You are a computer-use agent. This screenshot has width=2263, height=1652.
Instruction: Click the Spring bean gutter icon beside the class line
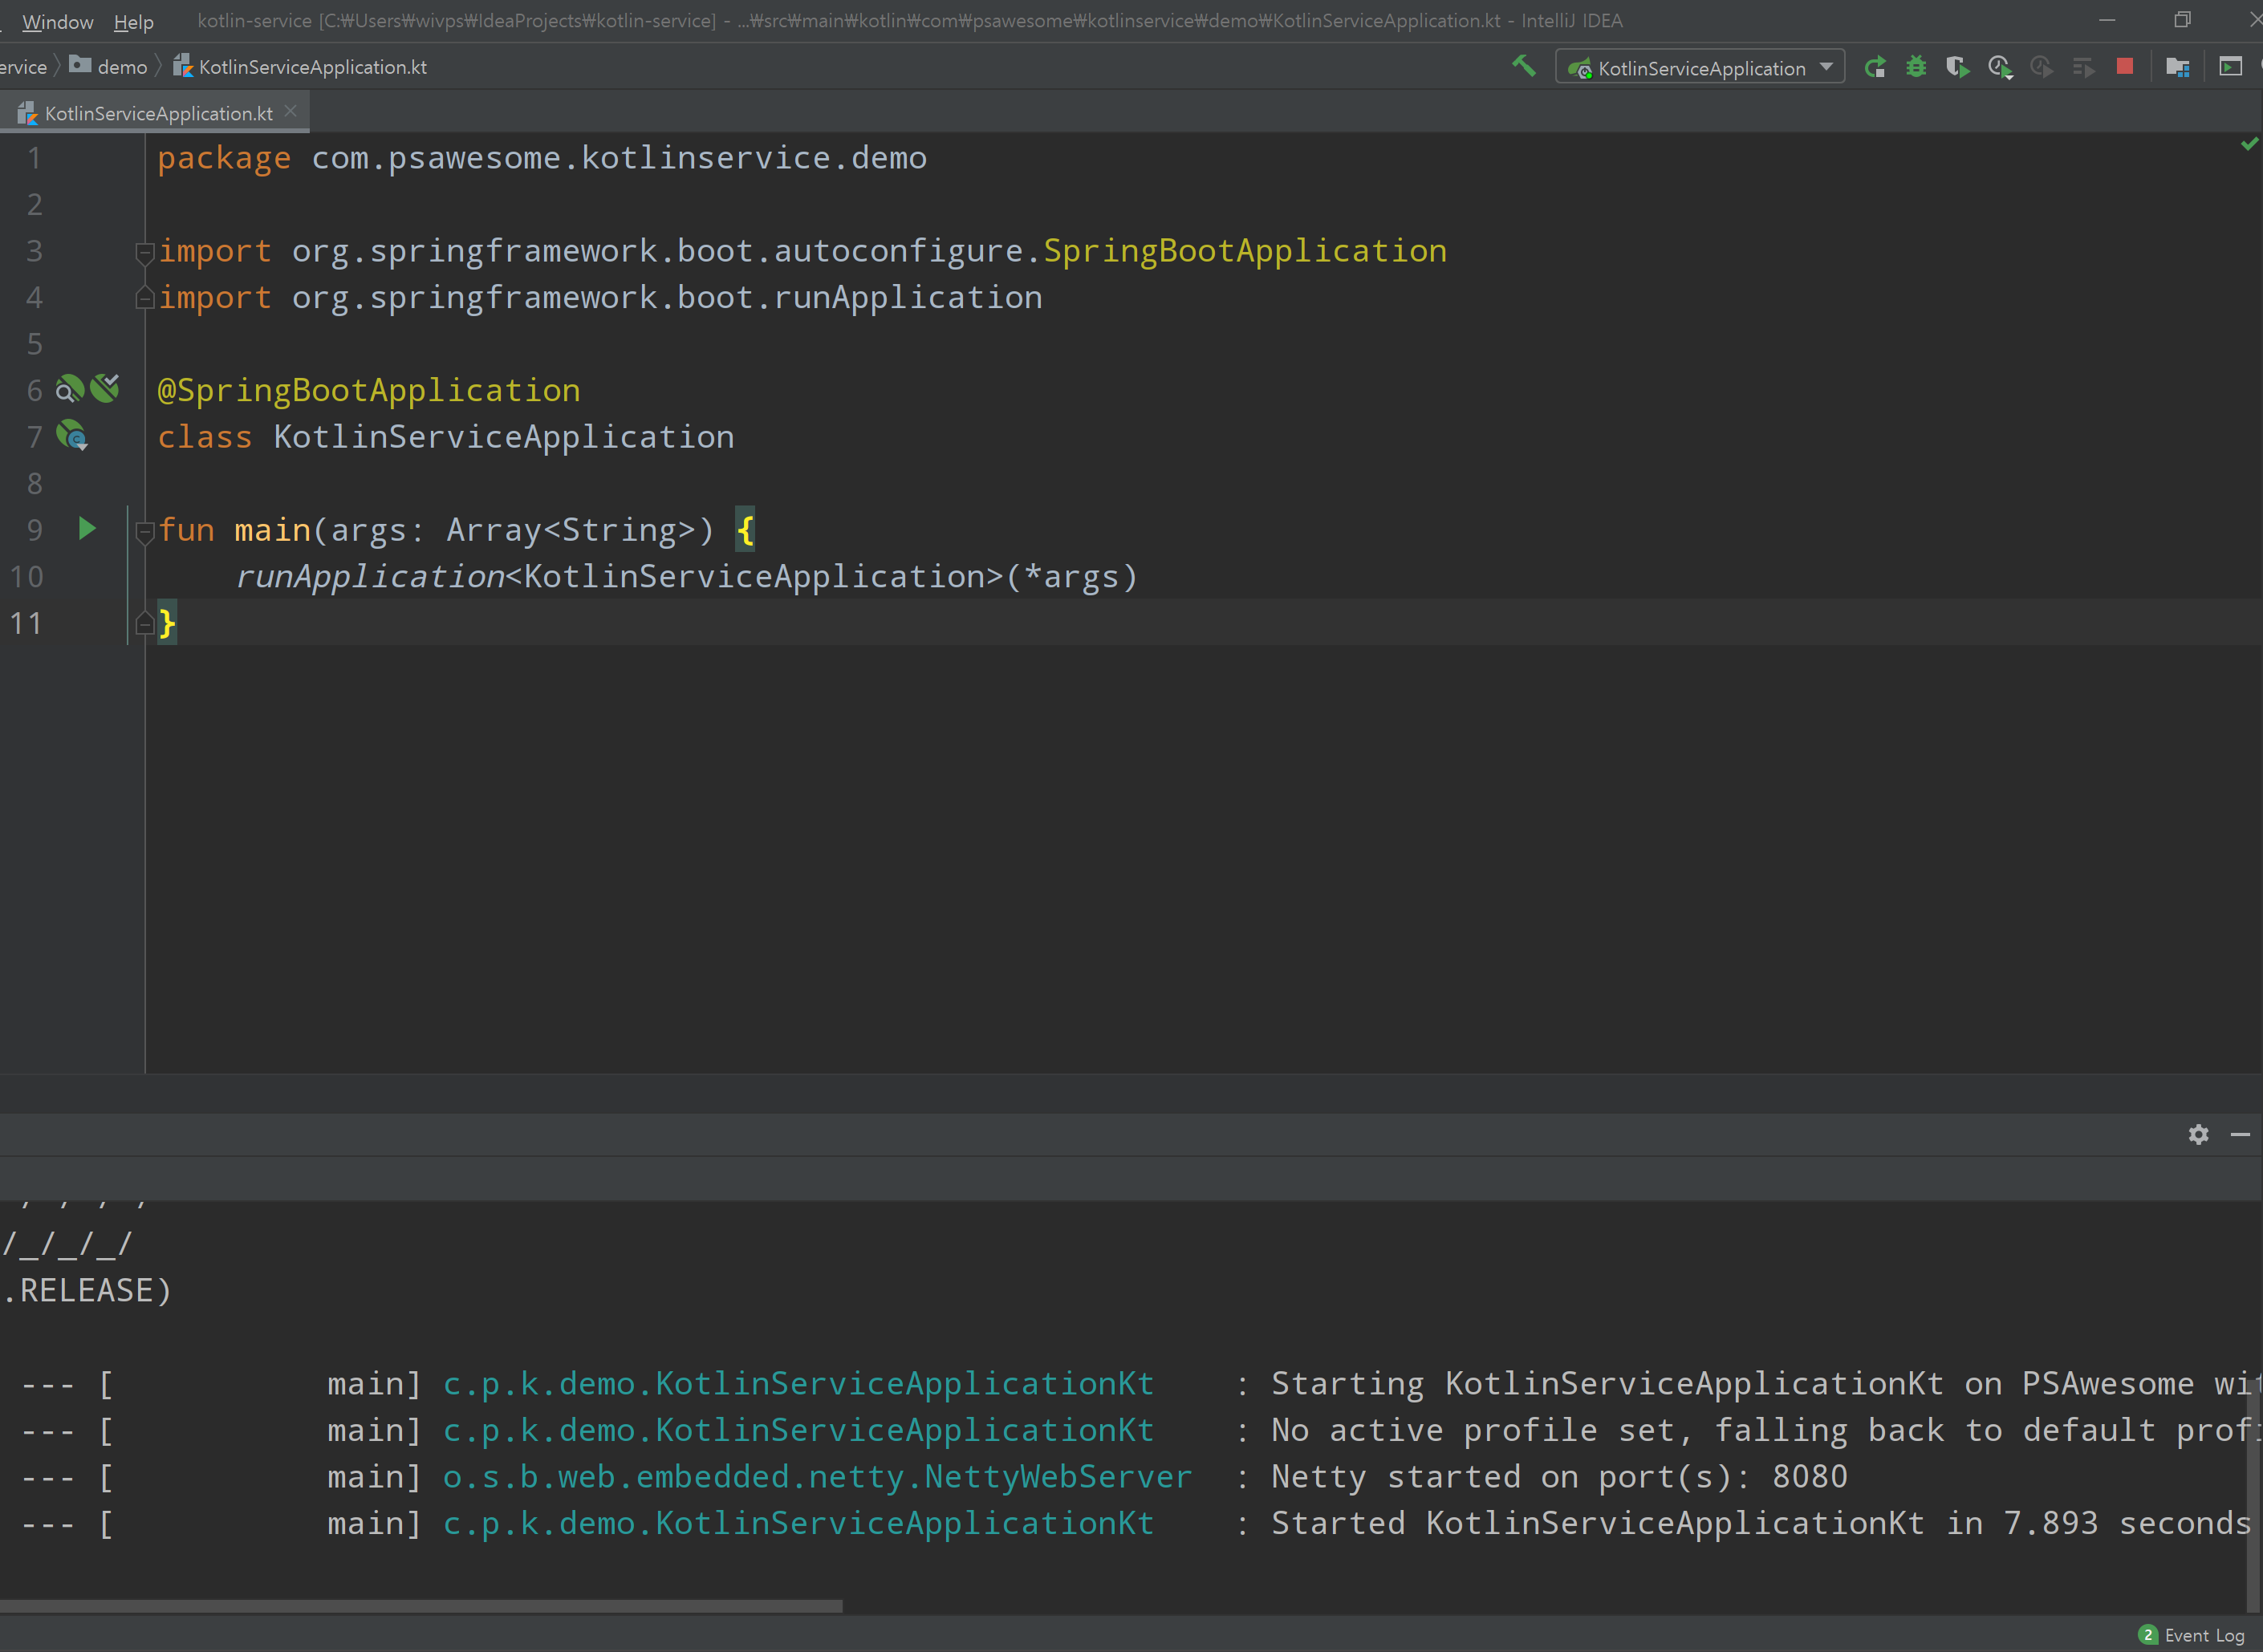pyautogui.click(x=72, y=436)
